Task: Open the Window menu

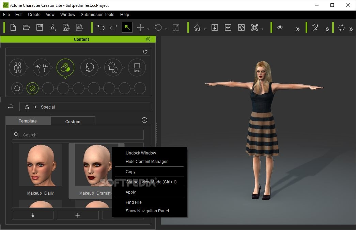Action: tap(68, 15)
